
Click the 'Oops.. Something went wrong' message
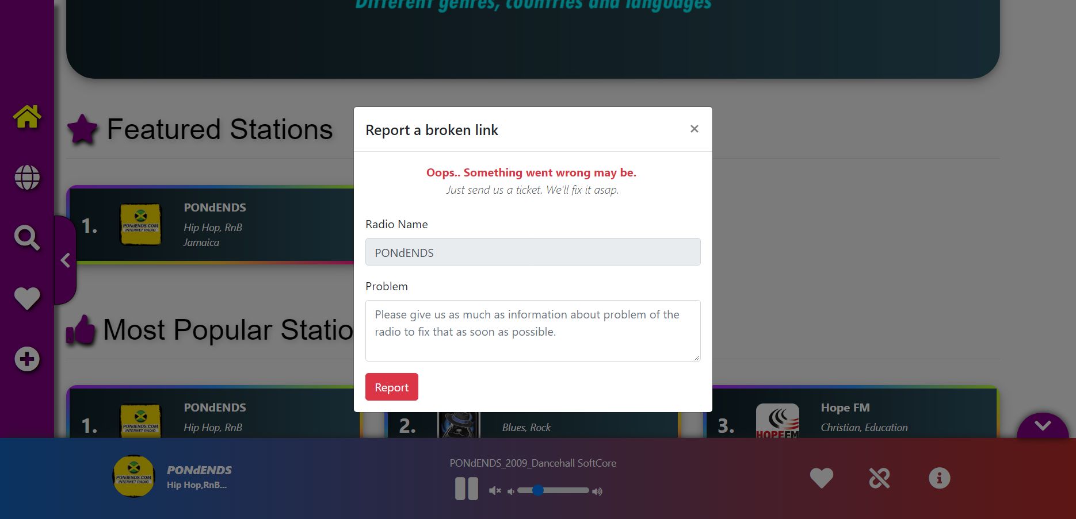[531, 172]
